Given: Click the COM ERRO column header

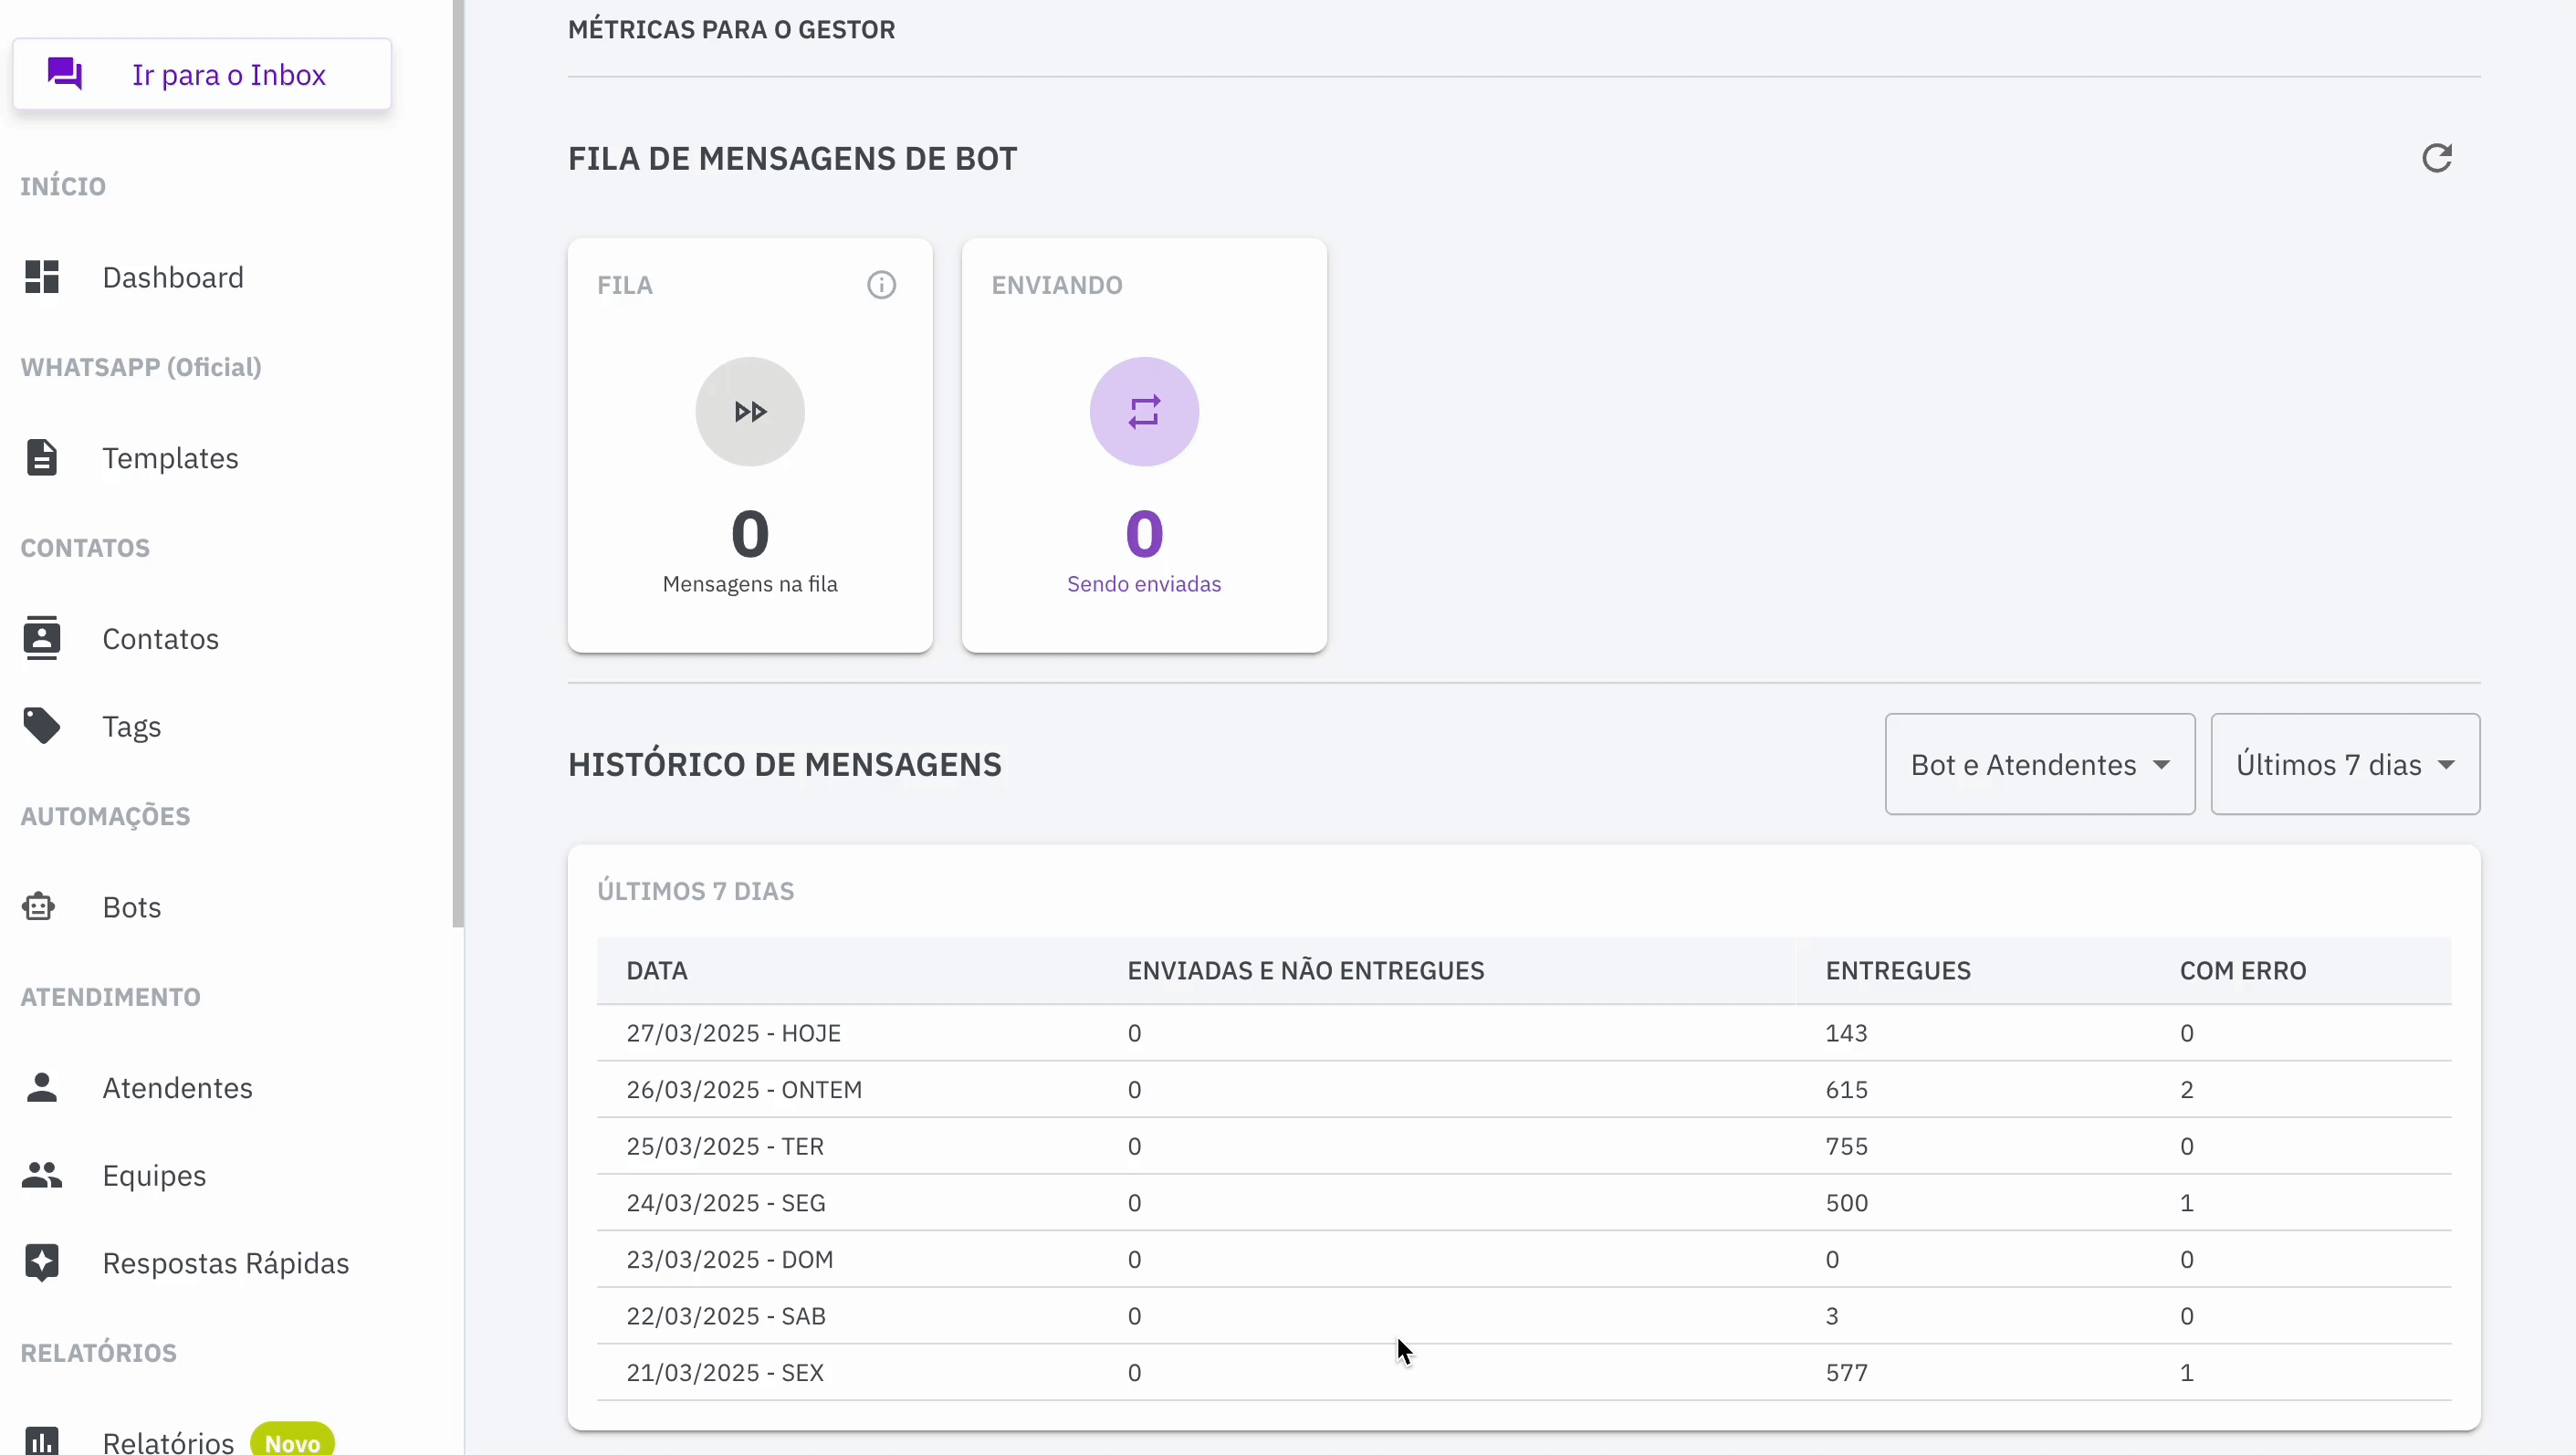Looking at the screenshot, I should pos(2242,971).
